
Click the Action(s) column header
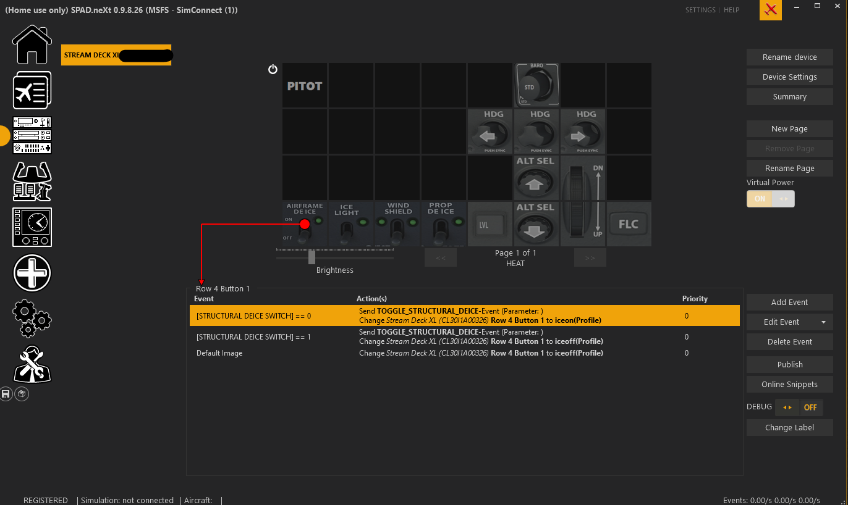click(x=371, y=299)
